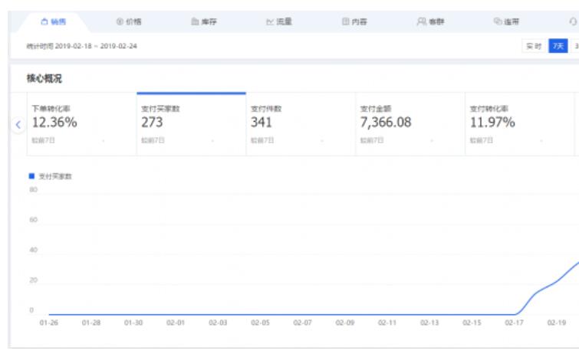Click the blue legend square for 支付买家数
The image size is (579, 354).
pyautogui.click(x=31, y=176)
